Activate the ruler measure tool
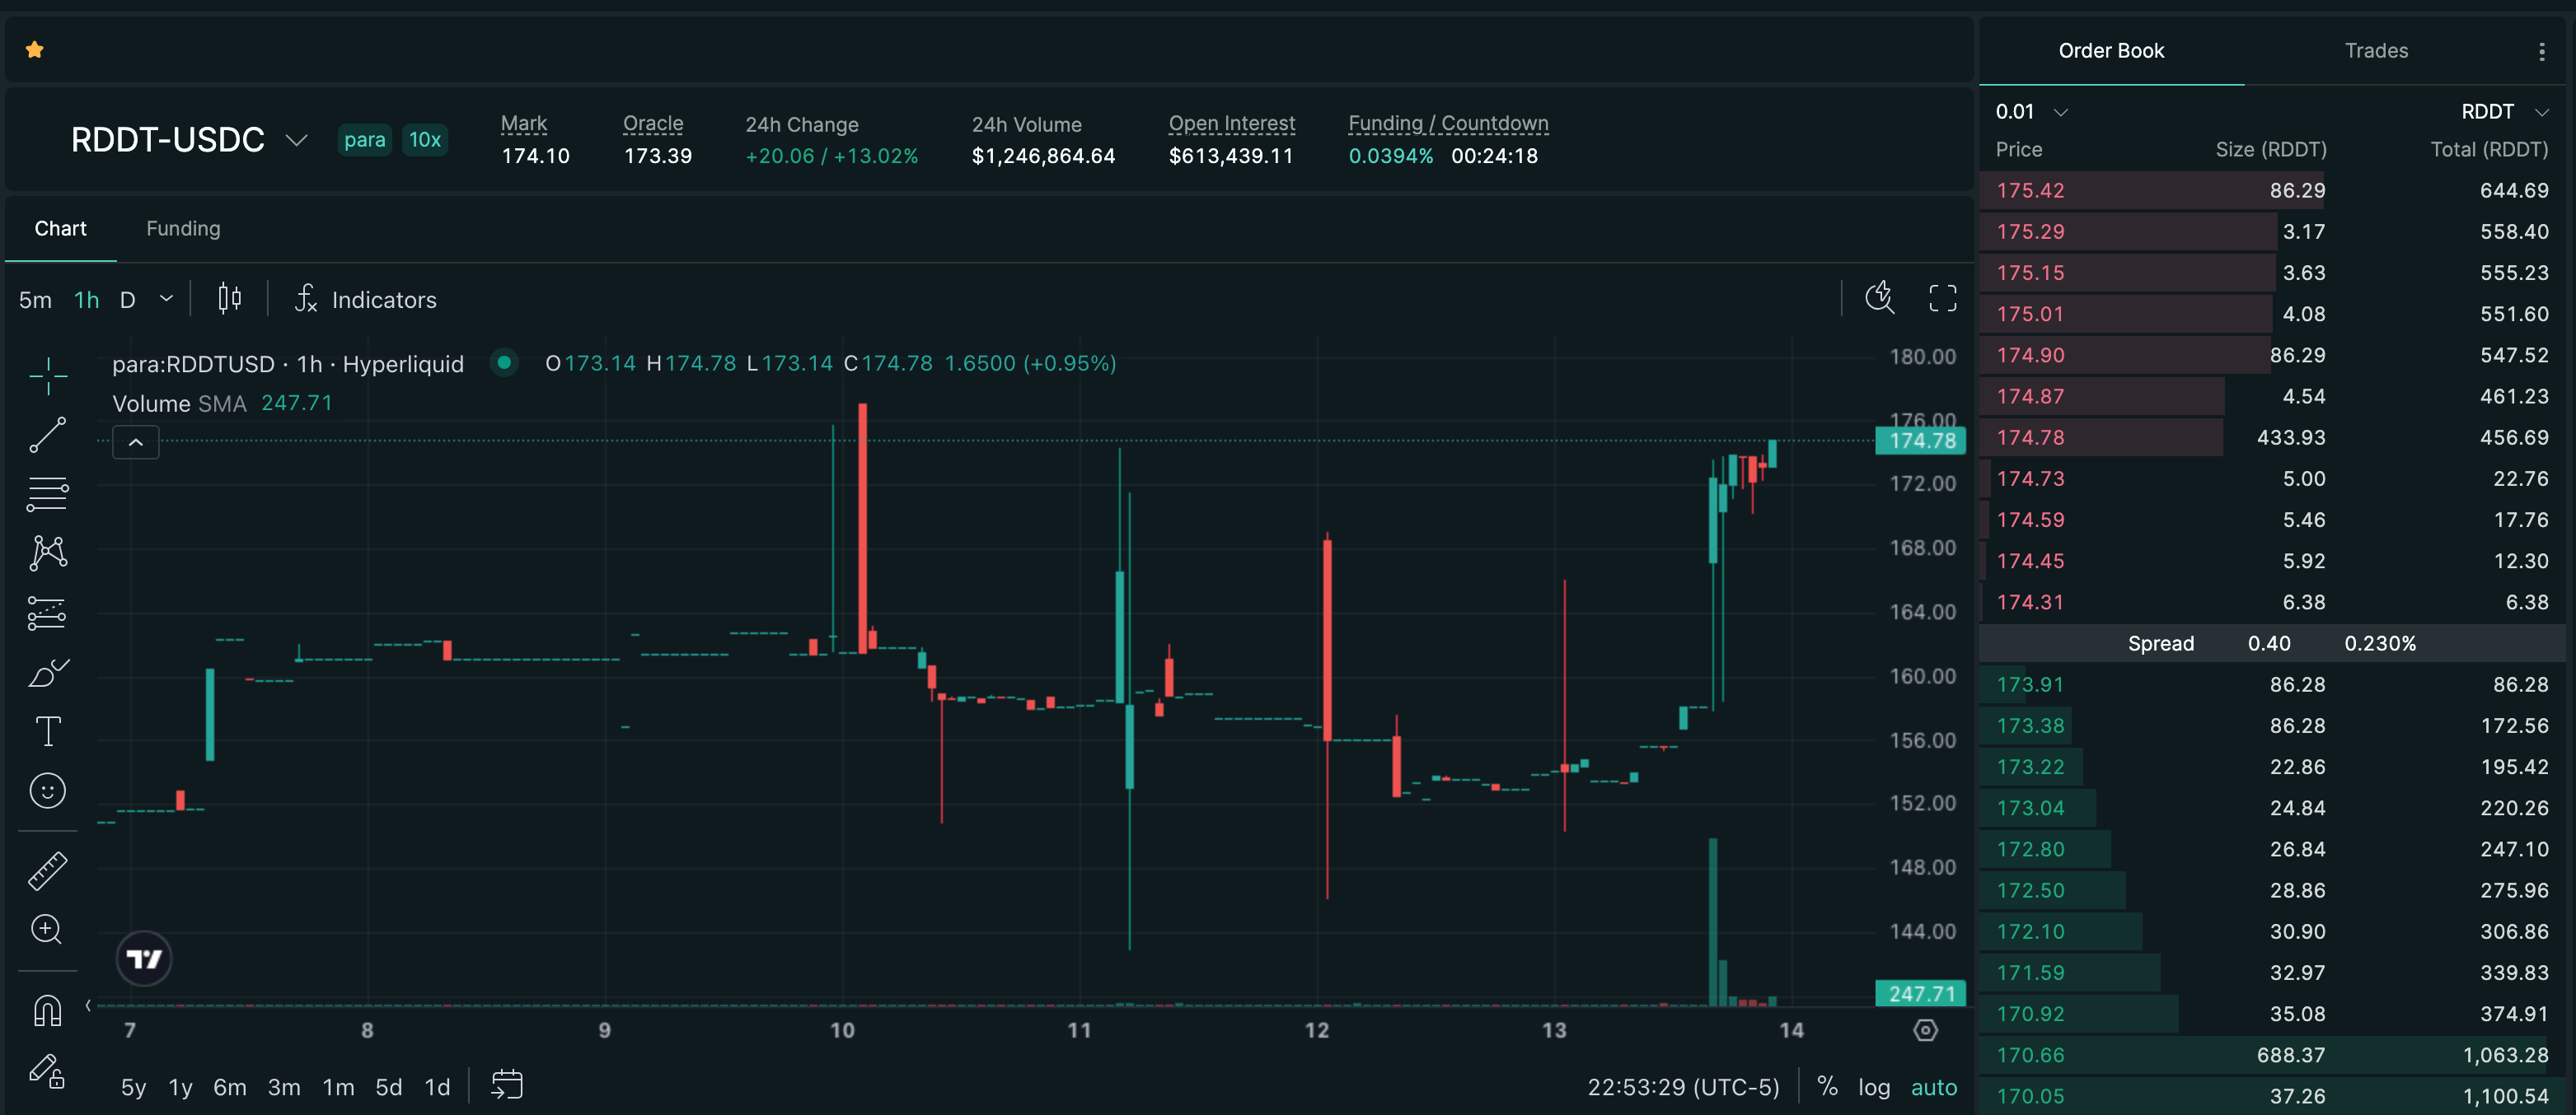2576x1115 pixels. tap(47, 871)
